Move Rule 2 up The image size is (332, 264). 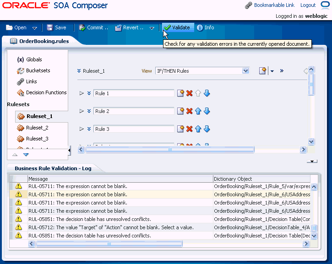[198, 111]
